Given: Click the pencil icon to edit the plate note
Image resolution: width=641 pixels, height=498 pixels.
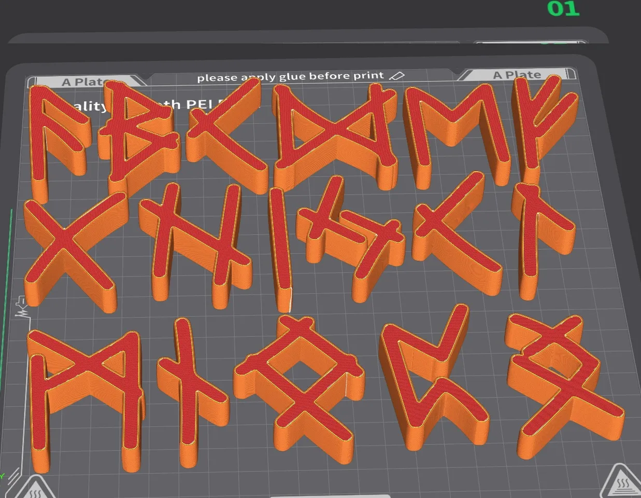Looking at the screenshot, I should pyautogui.click(x=397, y=75).
